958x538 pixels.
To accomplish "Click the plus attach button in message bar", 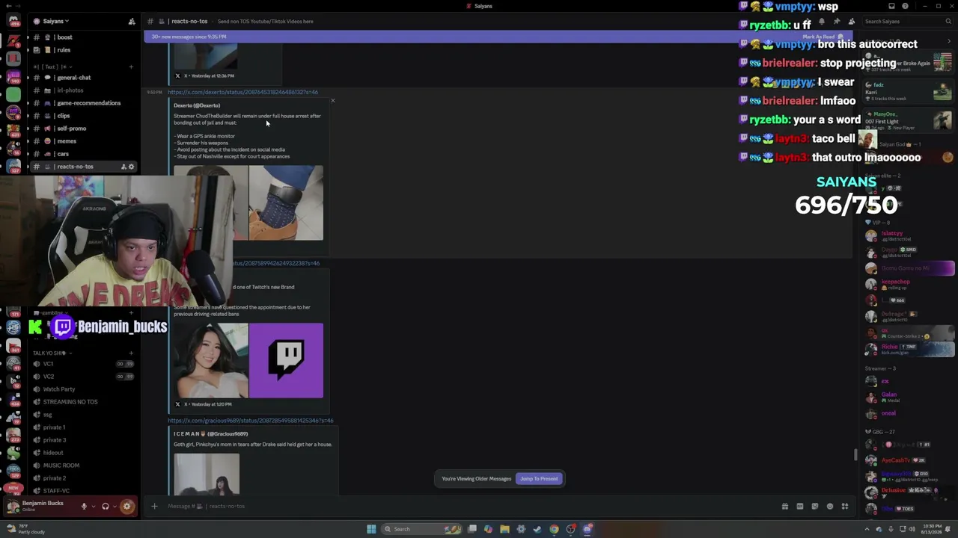I will pos(154,506).
